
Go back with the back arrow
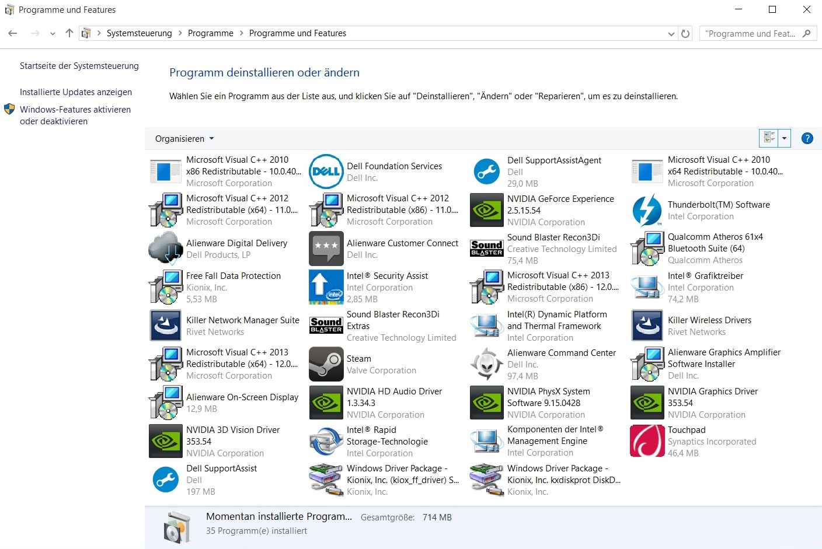[13, 34]
